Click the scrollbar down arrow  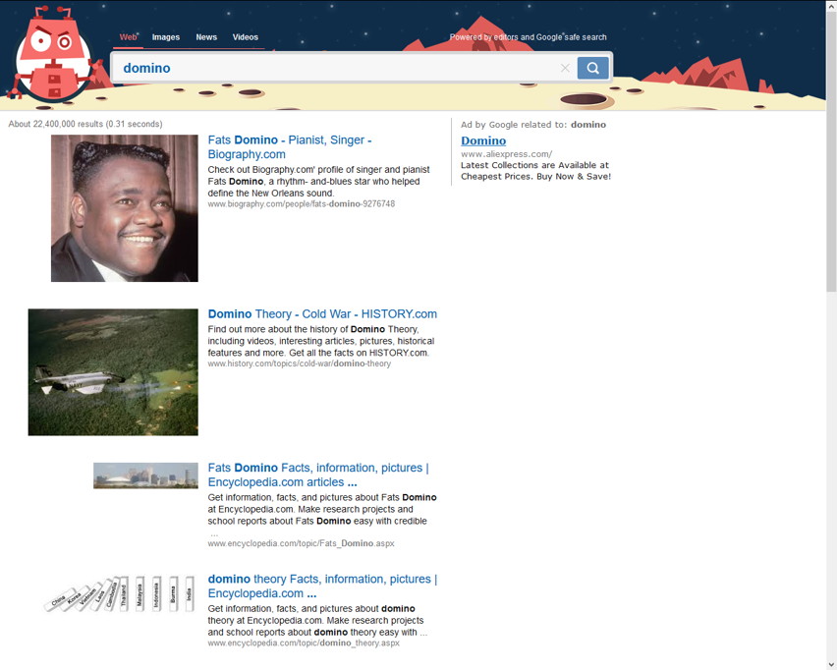(831, 665)
